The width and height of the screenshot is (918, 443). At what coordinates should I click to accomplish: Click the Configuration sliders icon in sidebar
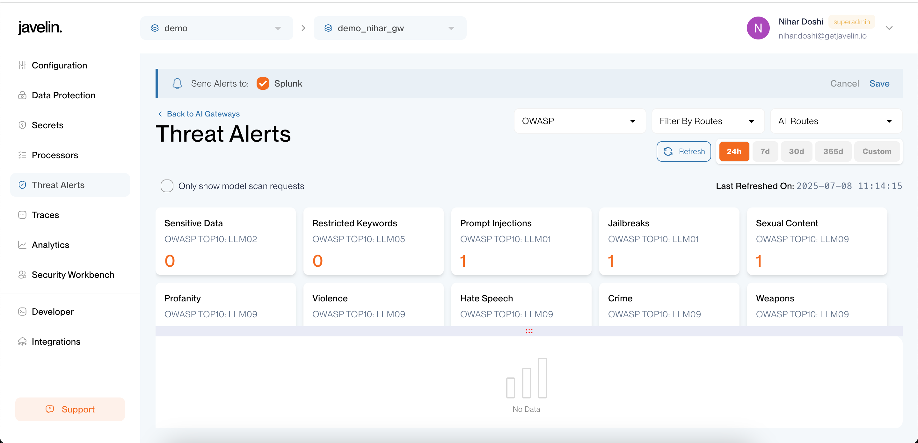click(x=22, y=66)
